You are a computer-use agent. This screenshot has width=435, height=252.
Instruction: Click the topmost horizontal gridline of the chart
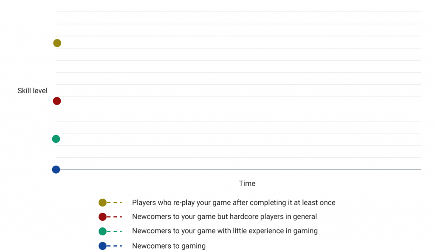click(x=239, y=11)
